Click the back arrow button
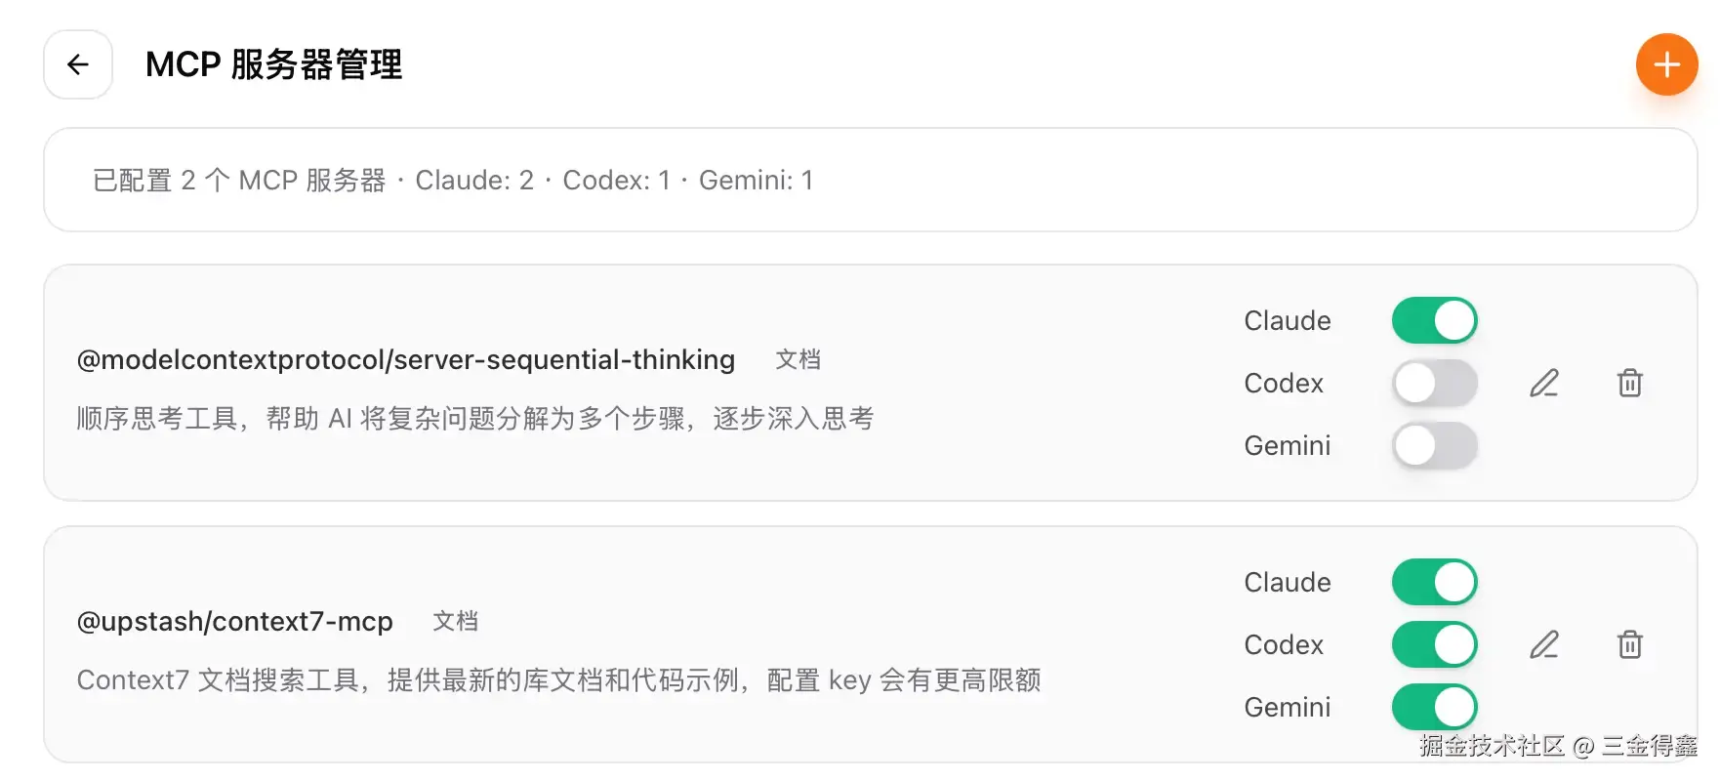 coord(78,64)
